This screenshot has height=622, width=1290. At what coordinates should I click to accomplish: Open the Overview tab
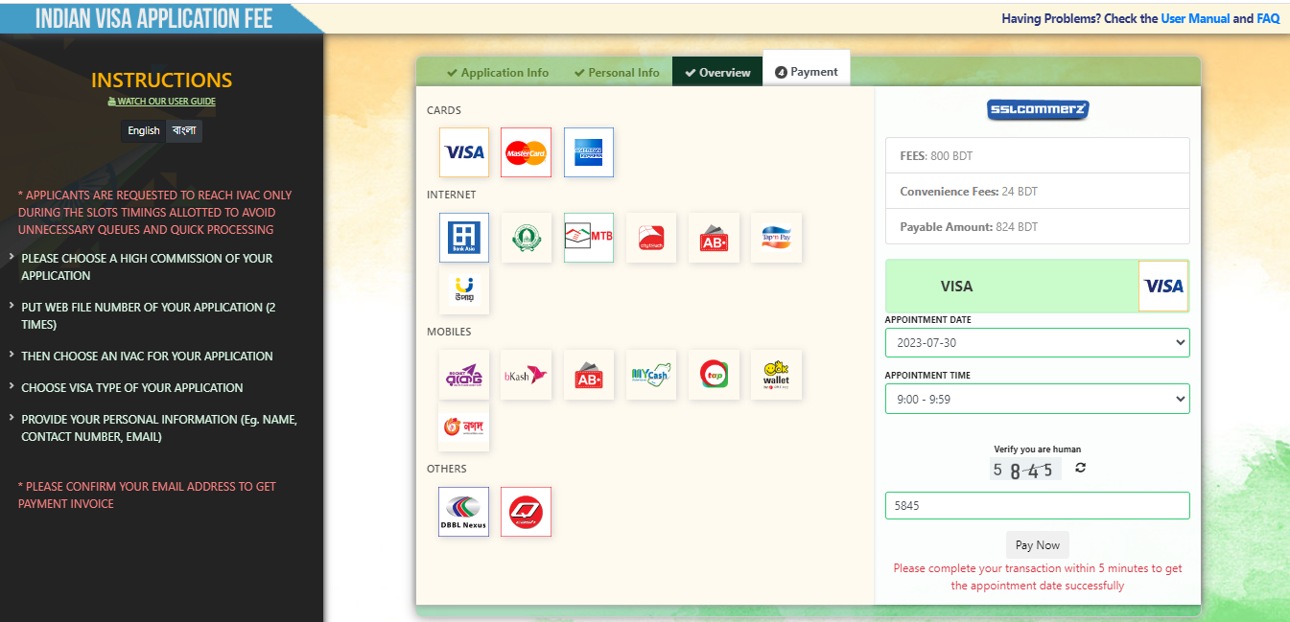click(717, 73)
